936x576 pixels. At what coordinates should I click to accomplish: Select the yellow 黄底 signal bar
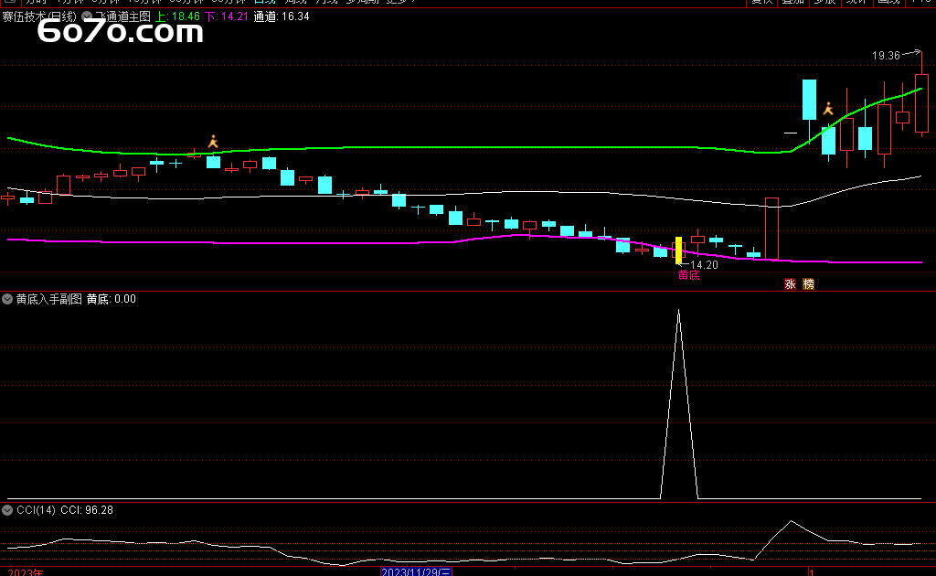(x=678, y=250)
